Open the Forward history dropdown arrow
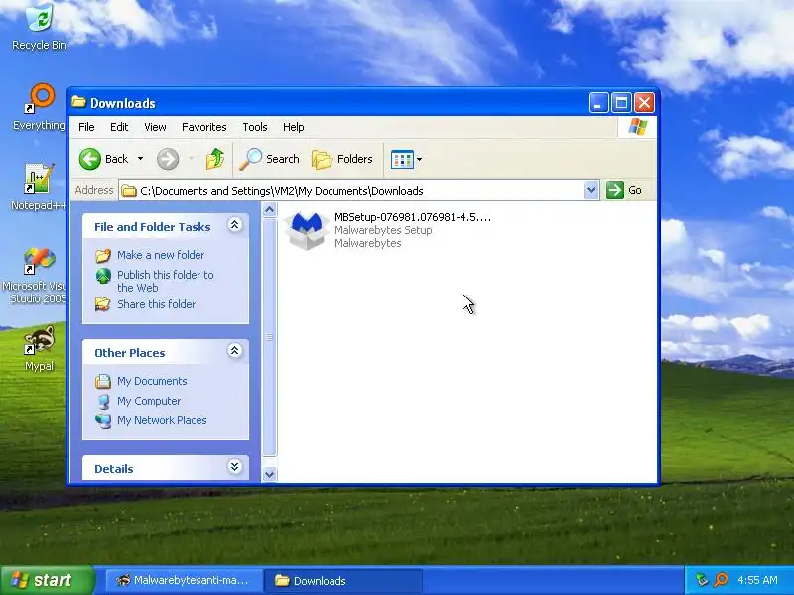 tap(192, 159)
